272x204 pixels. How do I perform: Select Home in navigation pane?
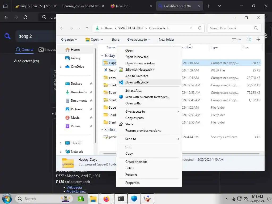point(75,50)
